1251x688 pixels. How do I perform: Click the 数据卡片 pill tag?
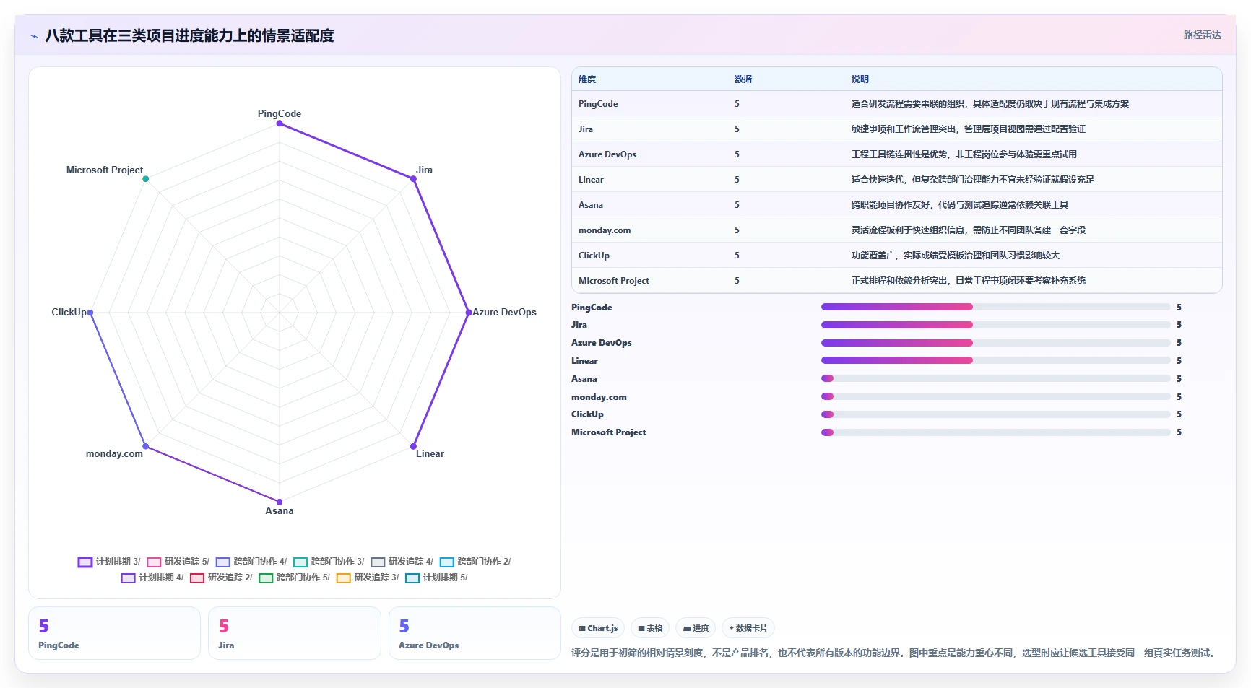748,628
